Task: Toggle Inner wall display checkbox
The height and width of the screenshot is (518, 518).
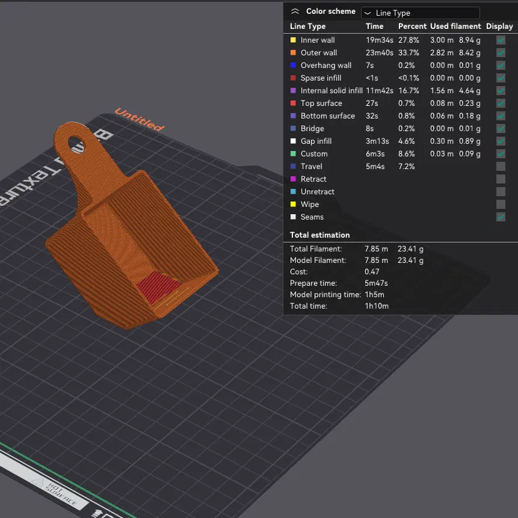Action: coord(501,40)
